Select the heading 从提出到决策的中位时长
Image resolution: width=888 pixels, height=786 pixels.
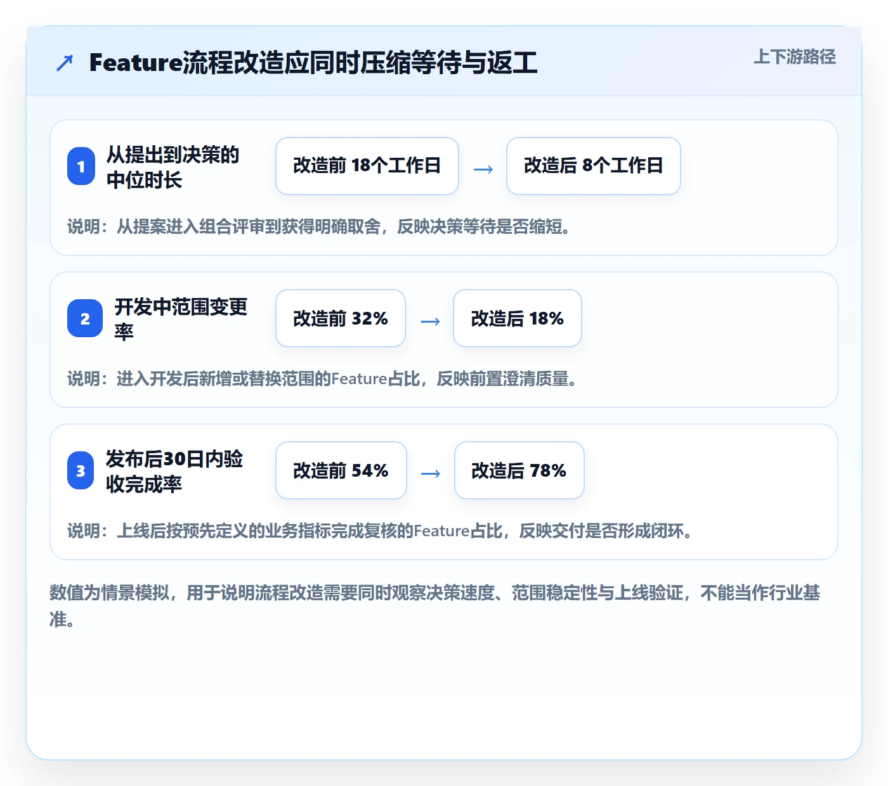[x=173, y=167]
